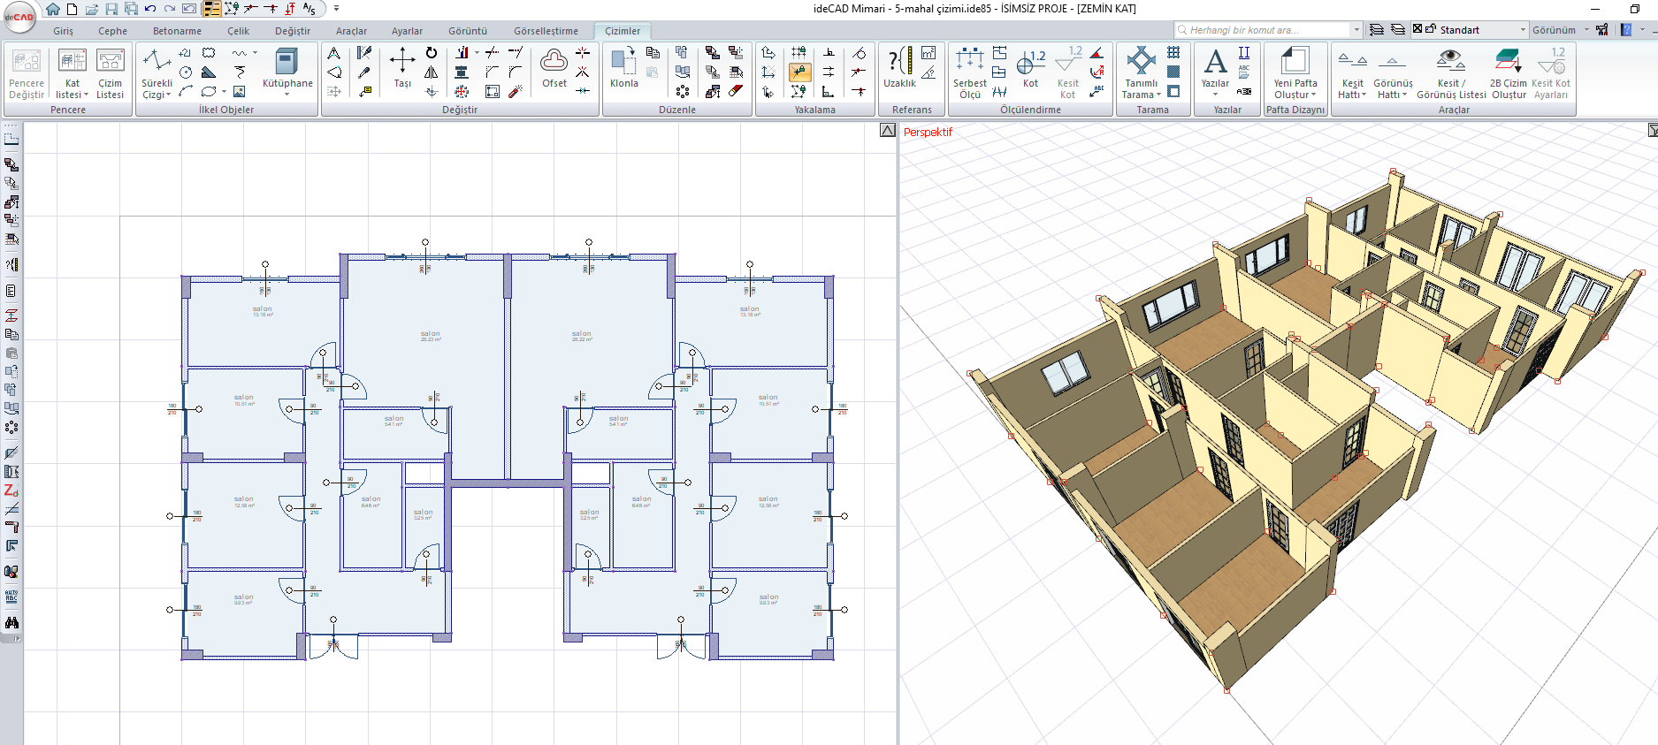Click the blue help question mark icon
This screenshot has height=745, width=1658.
(x=1626, y=29)
